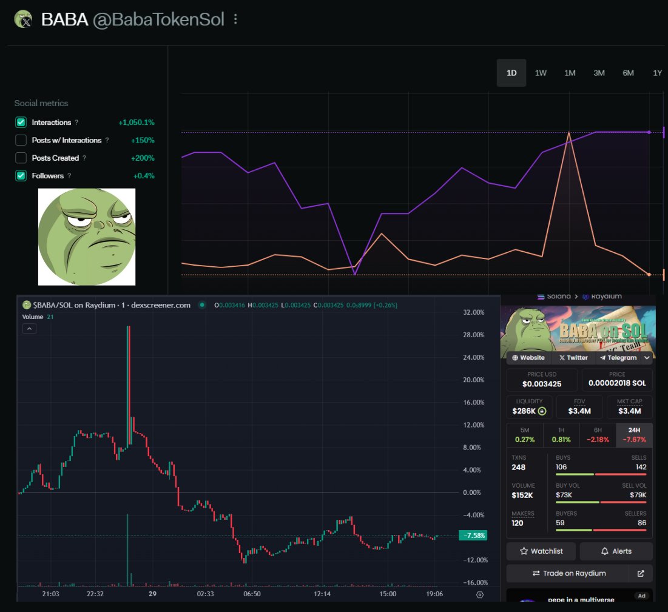This screenshot has height=612, width=668.
Task: Select the 24H price change tab
Action: [635, 435]
